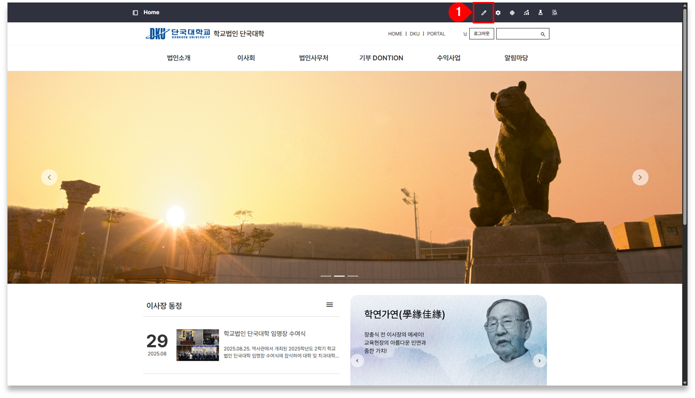
Task: Show previous 학연가연 card with left arrow
Action: coord(357,361)
